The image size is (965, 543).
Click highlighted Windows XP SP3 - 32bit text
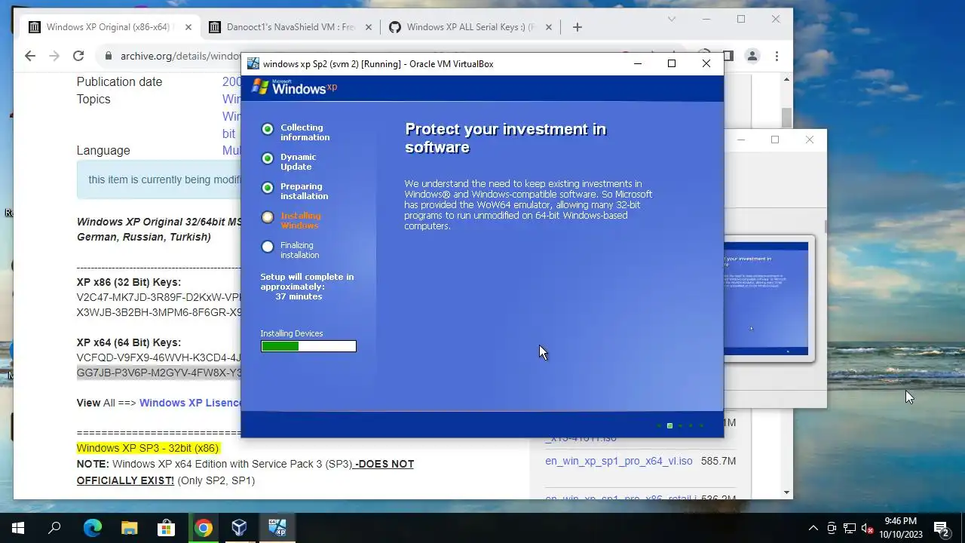point(148,448)
